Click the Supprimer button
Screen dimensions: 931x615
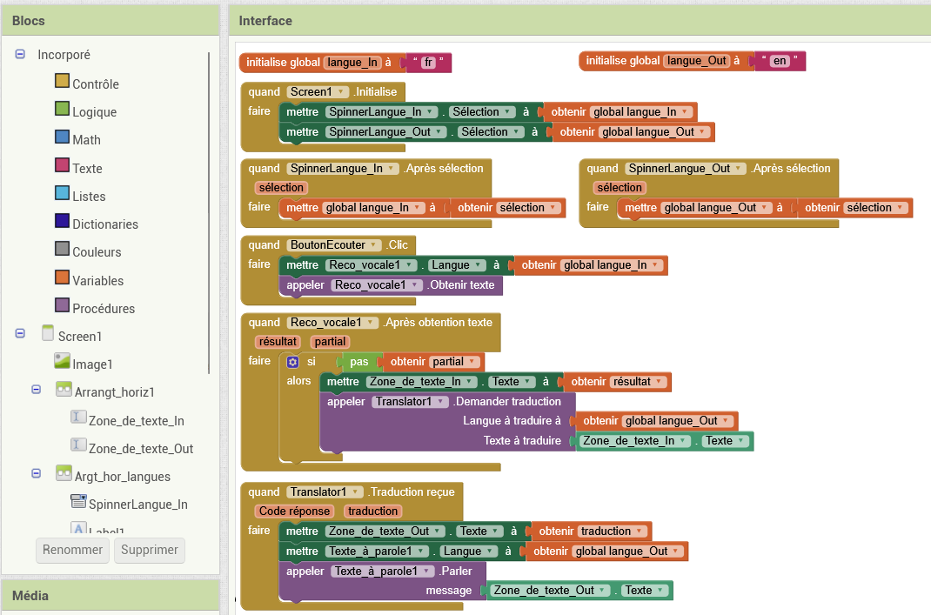150,551
